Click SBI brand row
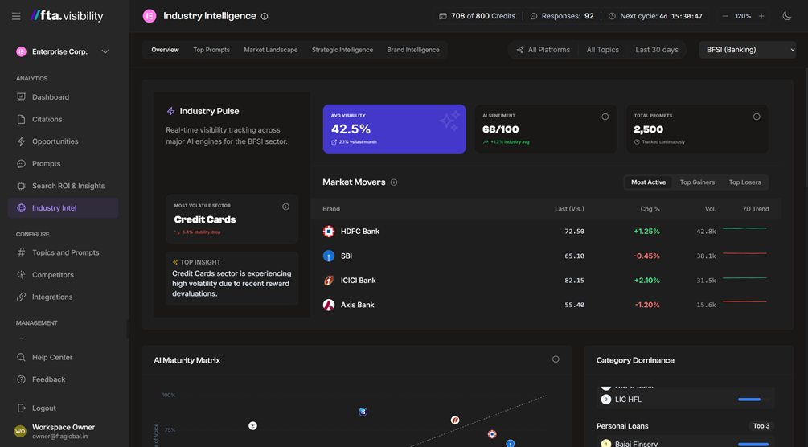Screen dimensions: 808x447 point(546,256)
